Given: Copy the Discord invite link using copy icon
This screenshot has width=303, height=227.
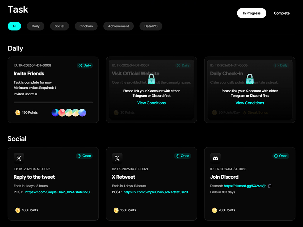Looking at the screenshot, I should [269, 186].
